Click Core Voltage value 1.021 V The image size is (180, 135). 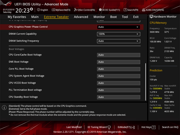[168, 42]
